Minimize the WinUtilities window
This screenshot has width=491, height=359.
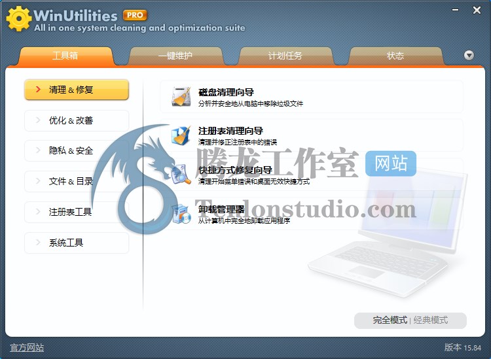click(x=455, y=10)
